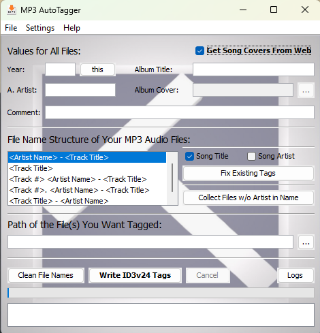Focus the Album Title field

click(253, 69)
